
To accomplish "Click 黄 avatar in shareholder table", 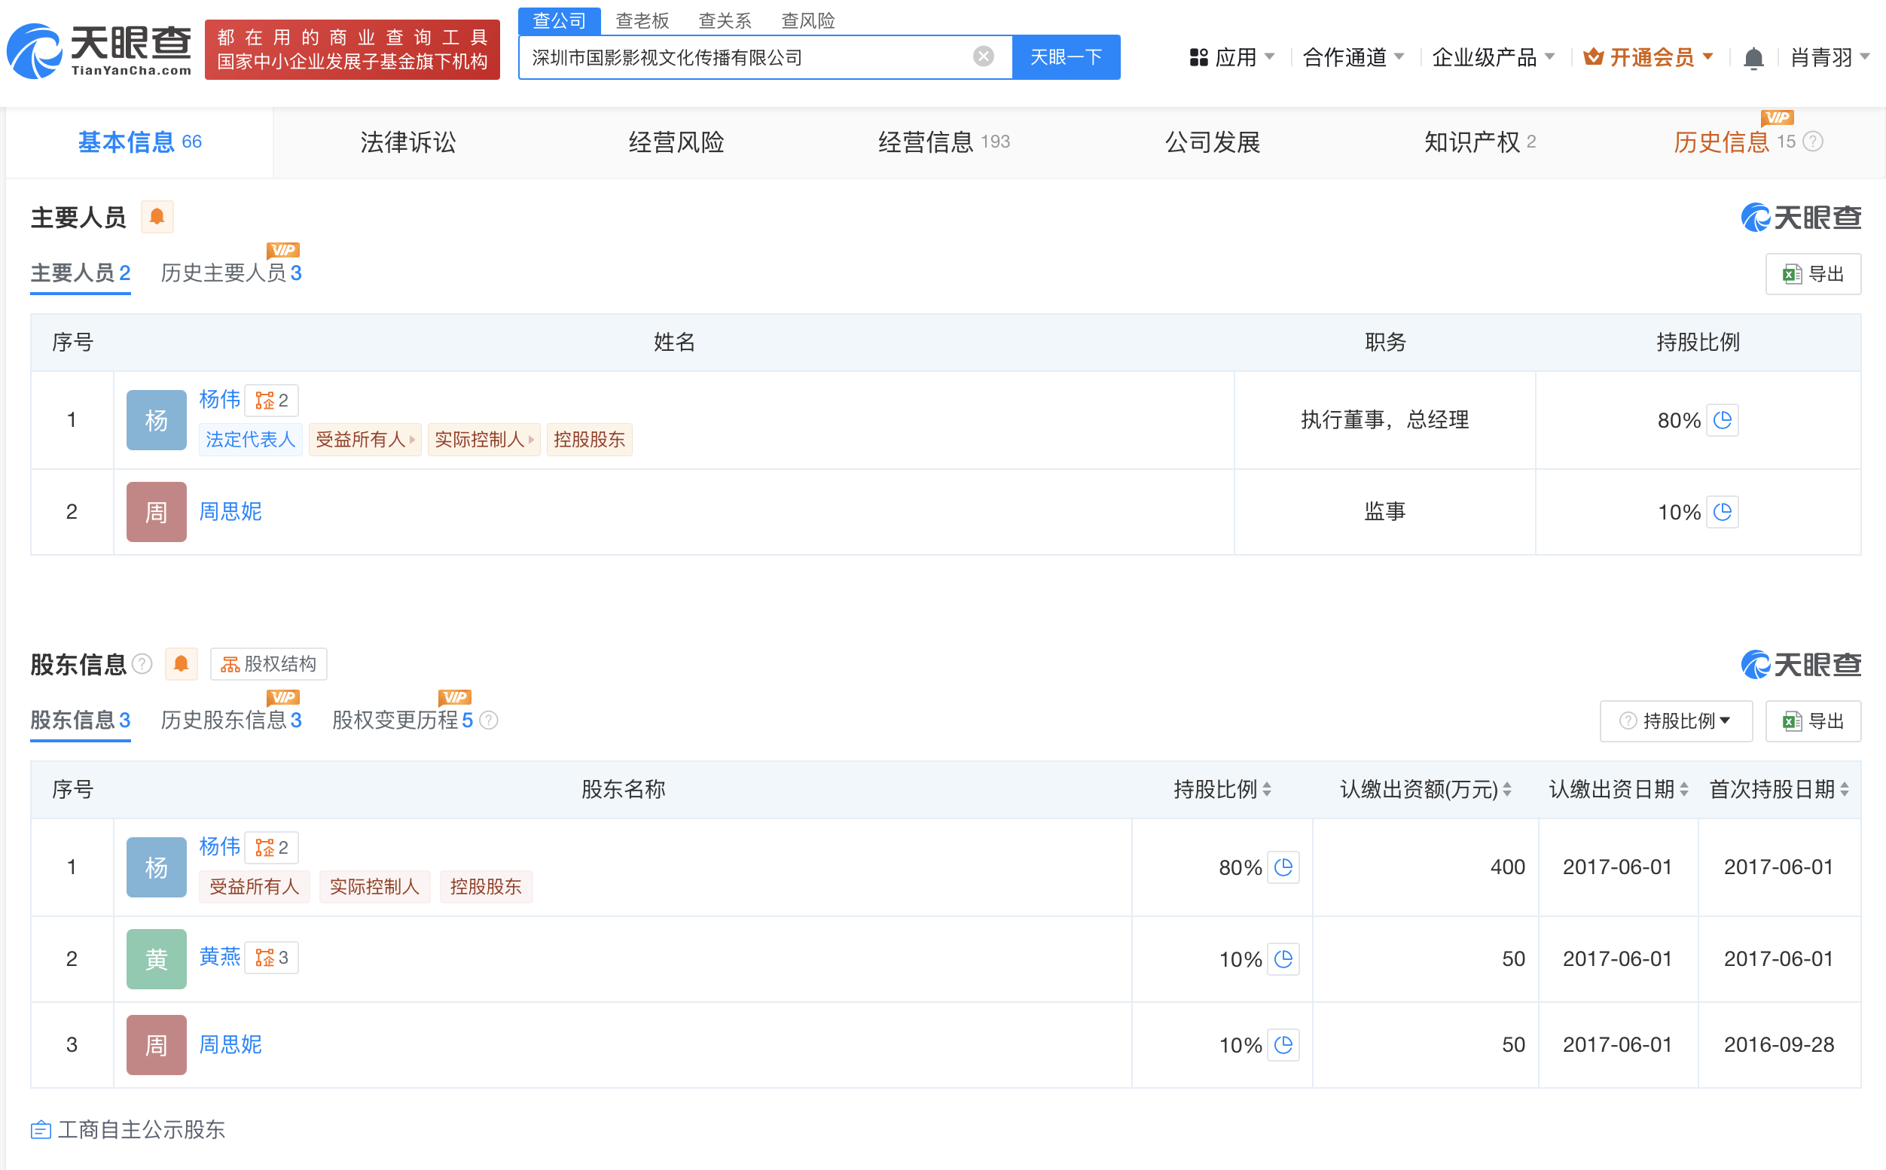I will tap(157, 958).
